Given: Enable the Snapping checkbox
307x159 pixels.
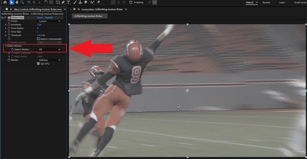Looking at the screenshot, I should tap(131, 2).
